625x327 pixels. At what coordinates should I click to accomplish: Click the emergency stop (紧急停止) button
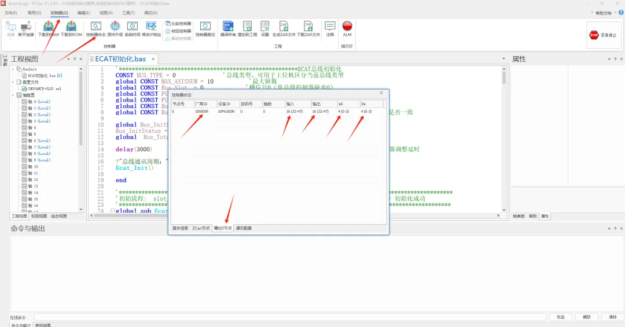click(602, 35)
